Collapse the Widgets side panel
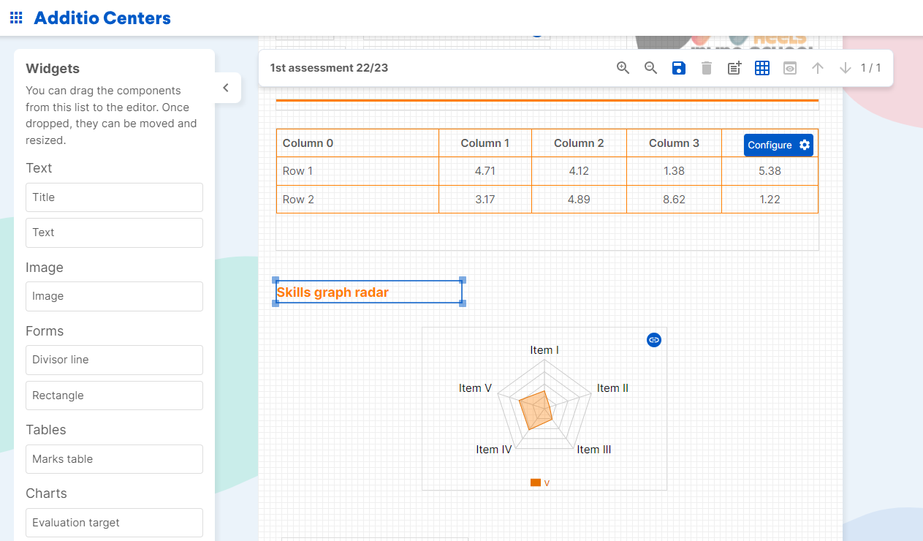This screenshot has width=923, height=541. point(226,88)
